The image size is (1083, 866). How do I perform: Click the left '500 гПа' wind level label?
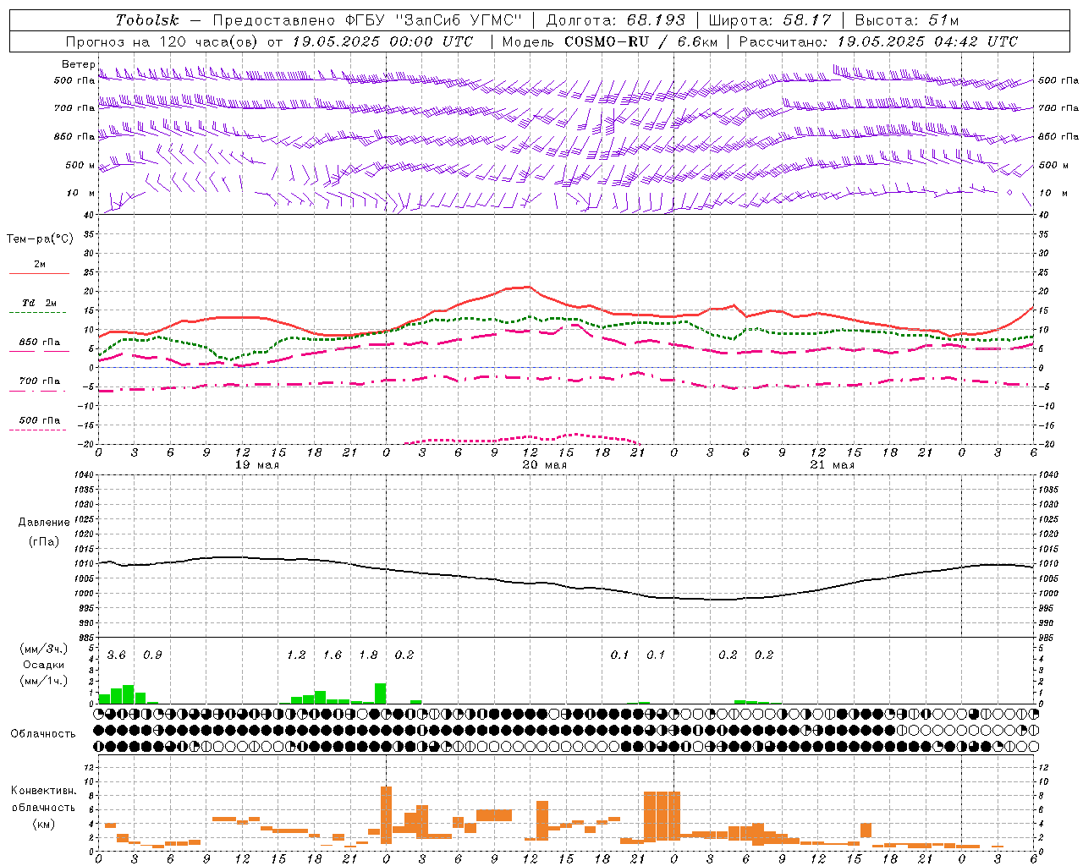point(74,80)
